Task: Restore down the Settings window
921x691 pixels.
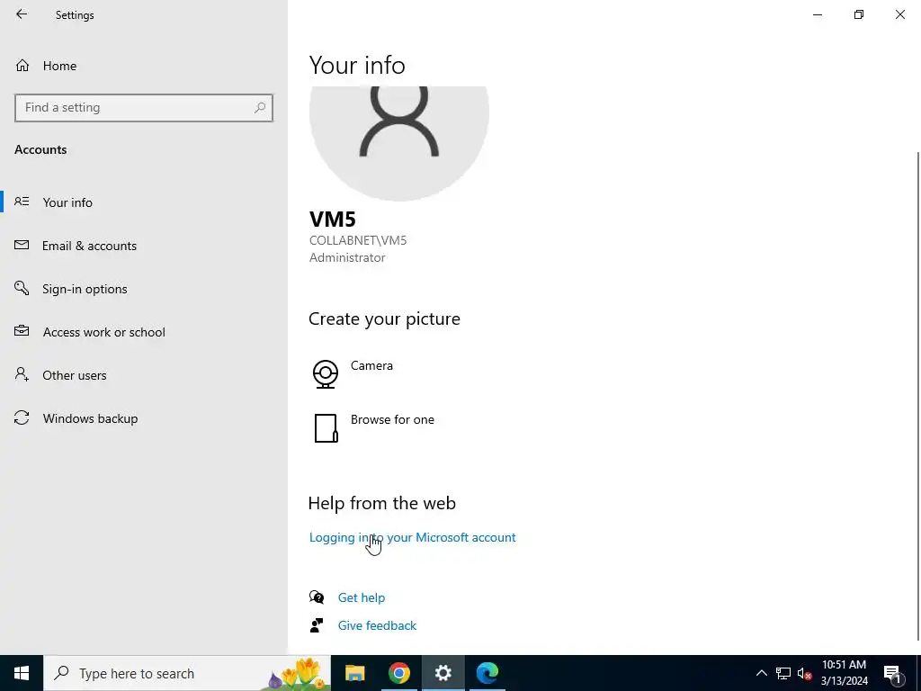Action: (x=859, y=14)
